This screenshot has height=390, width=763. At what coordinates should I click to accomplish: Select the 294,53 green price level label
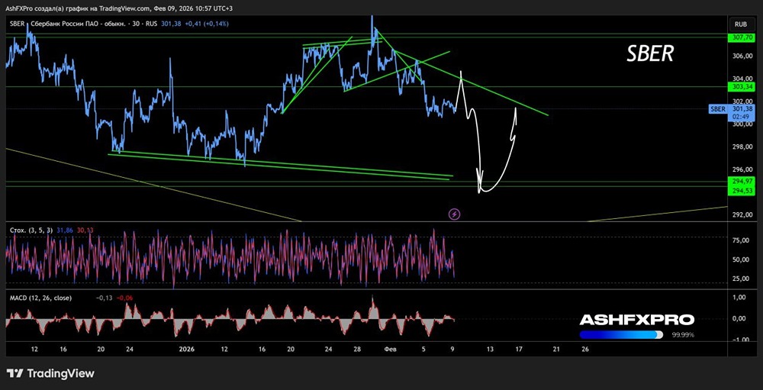743,189
